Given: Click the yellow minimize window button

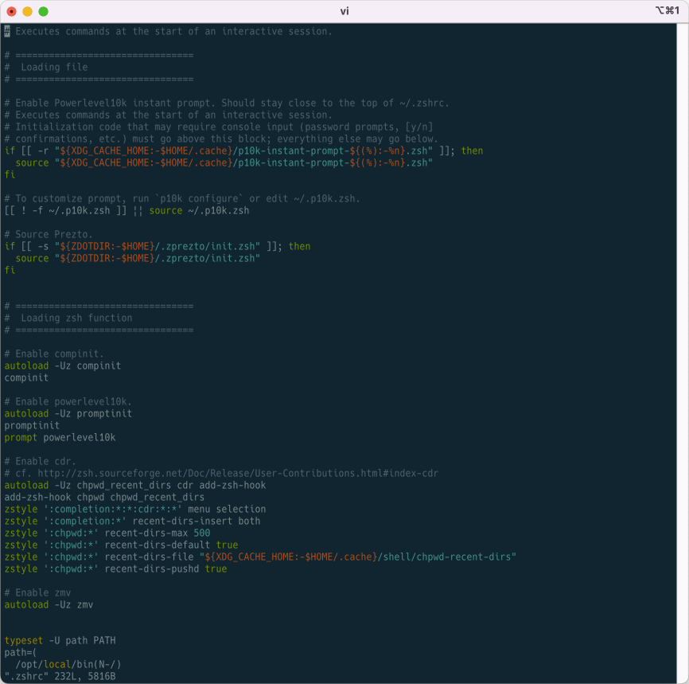Looking at the screenshot, I should pyautogui.click(x=27, y=11).
